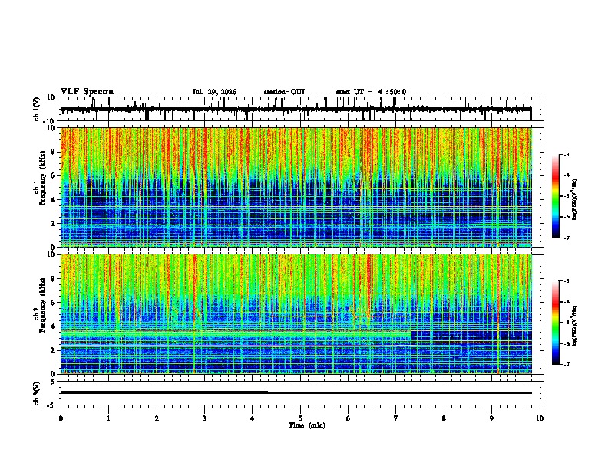Click the time axis tick label "10"
This screenshot has height=469, width=608.
(x=540, y=418)
